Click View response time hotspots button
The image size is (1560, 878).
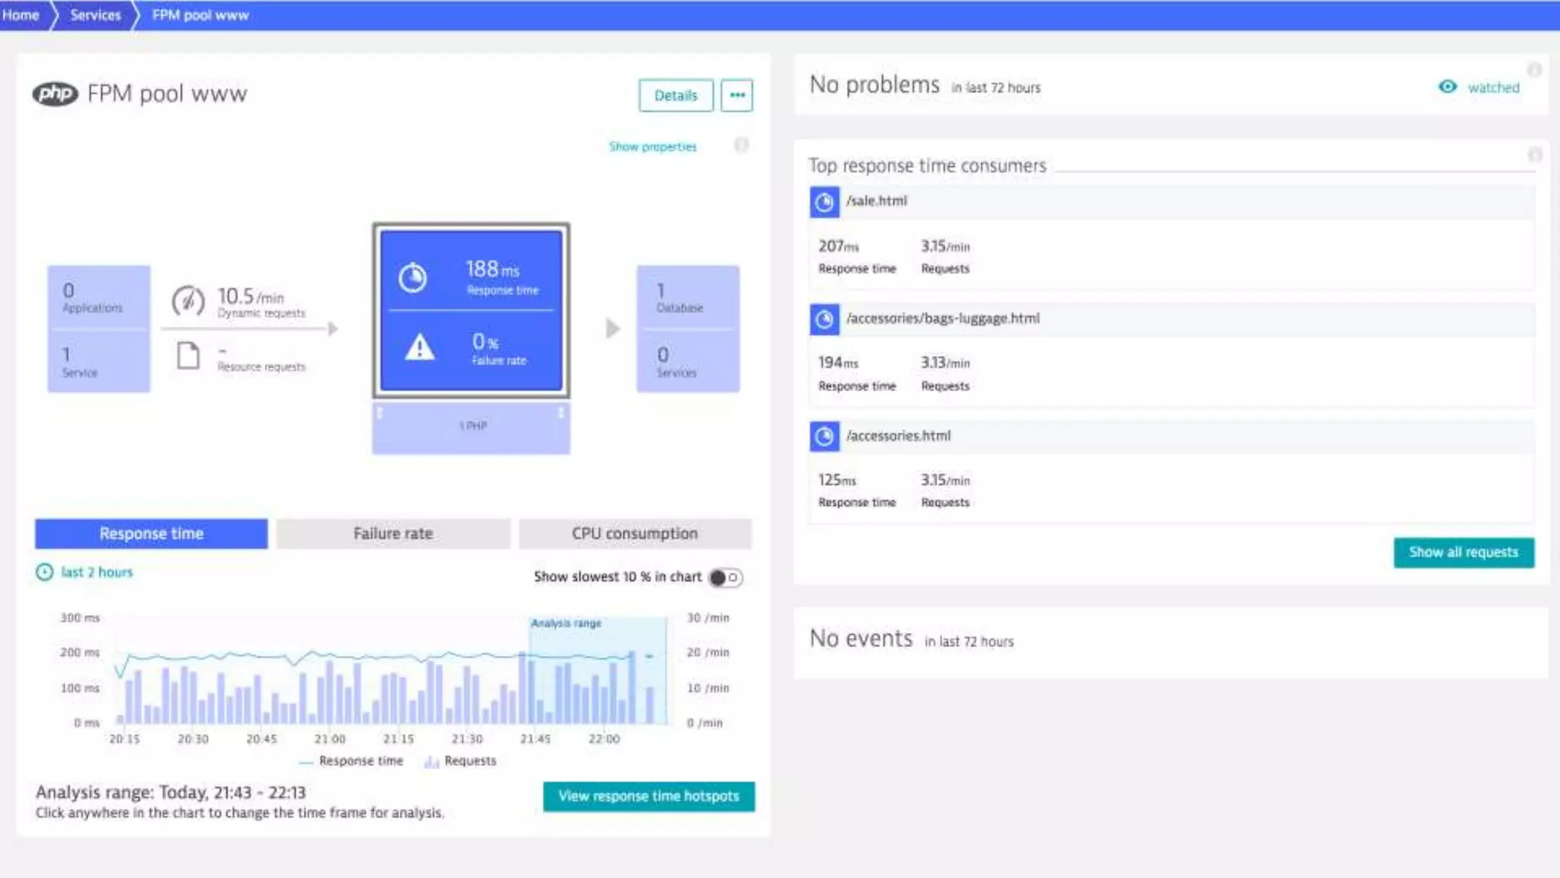[x=648, y=796]
